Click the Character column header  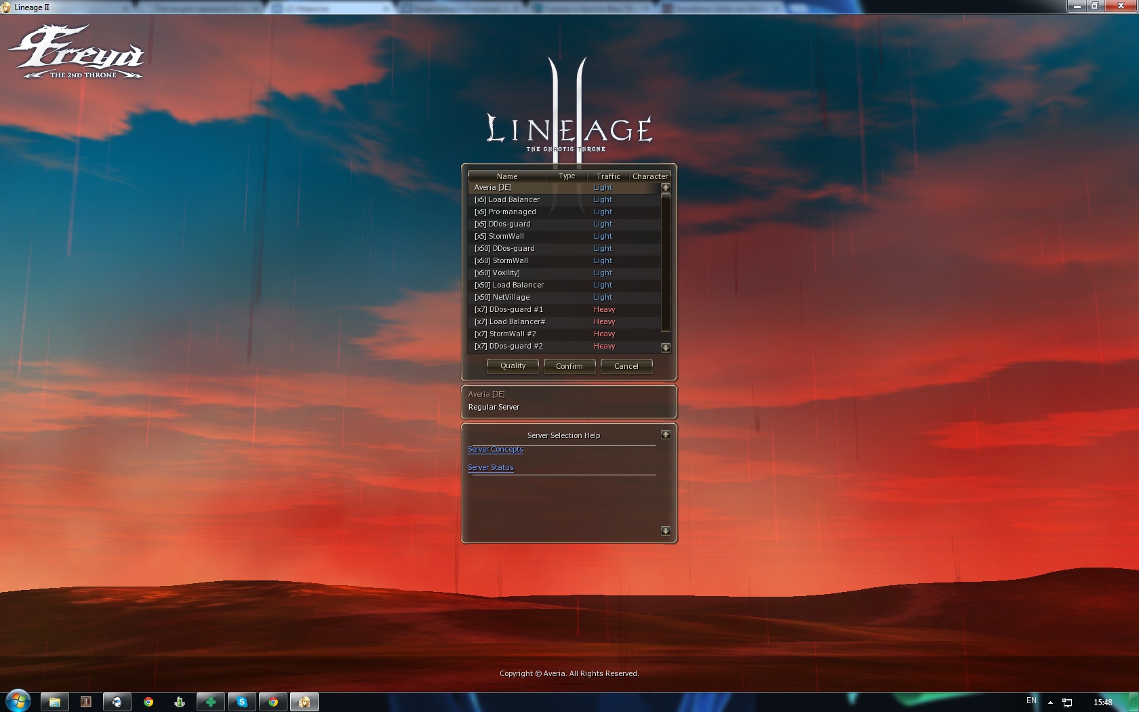click(650, 176)
